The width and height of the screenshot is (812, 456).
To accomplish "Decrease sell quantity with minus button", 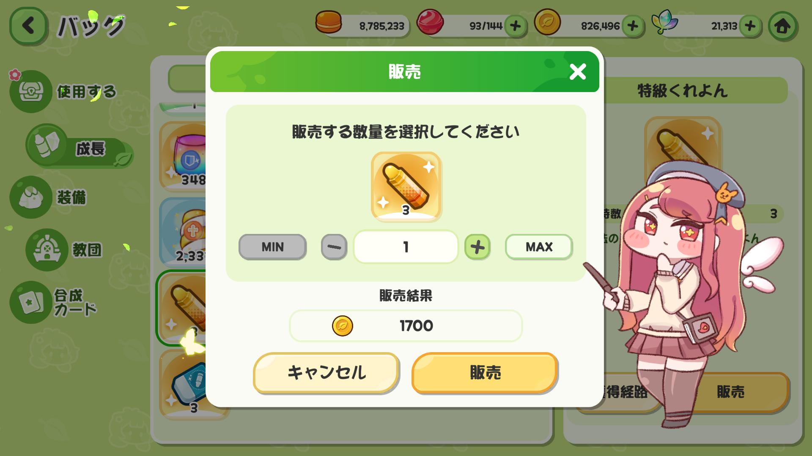I will (334, 247).
